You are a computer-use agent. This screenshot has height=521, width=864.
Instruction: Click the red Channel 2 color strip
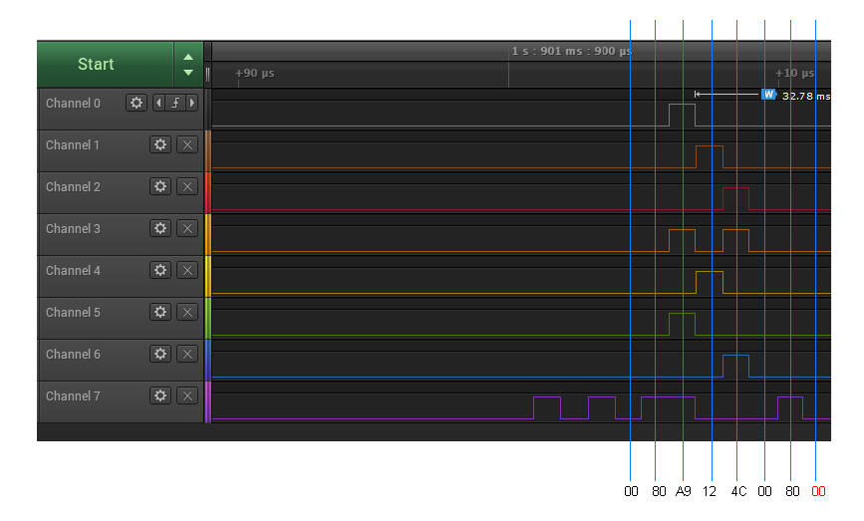(207, 191)
